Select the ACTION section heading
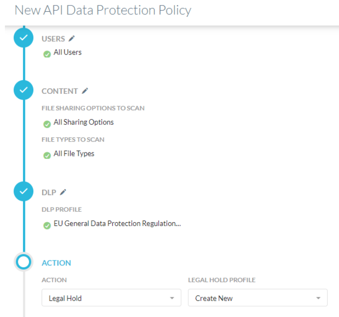Screen dimensions: 339x317 (x=56, y=263)
